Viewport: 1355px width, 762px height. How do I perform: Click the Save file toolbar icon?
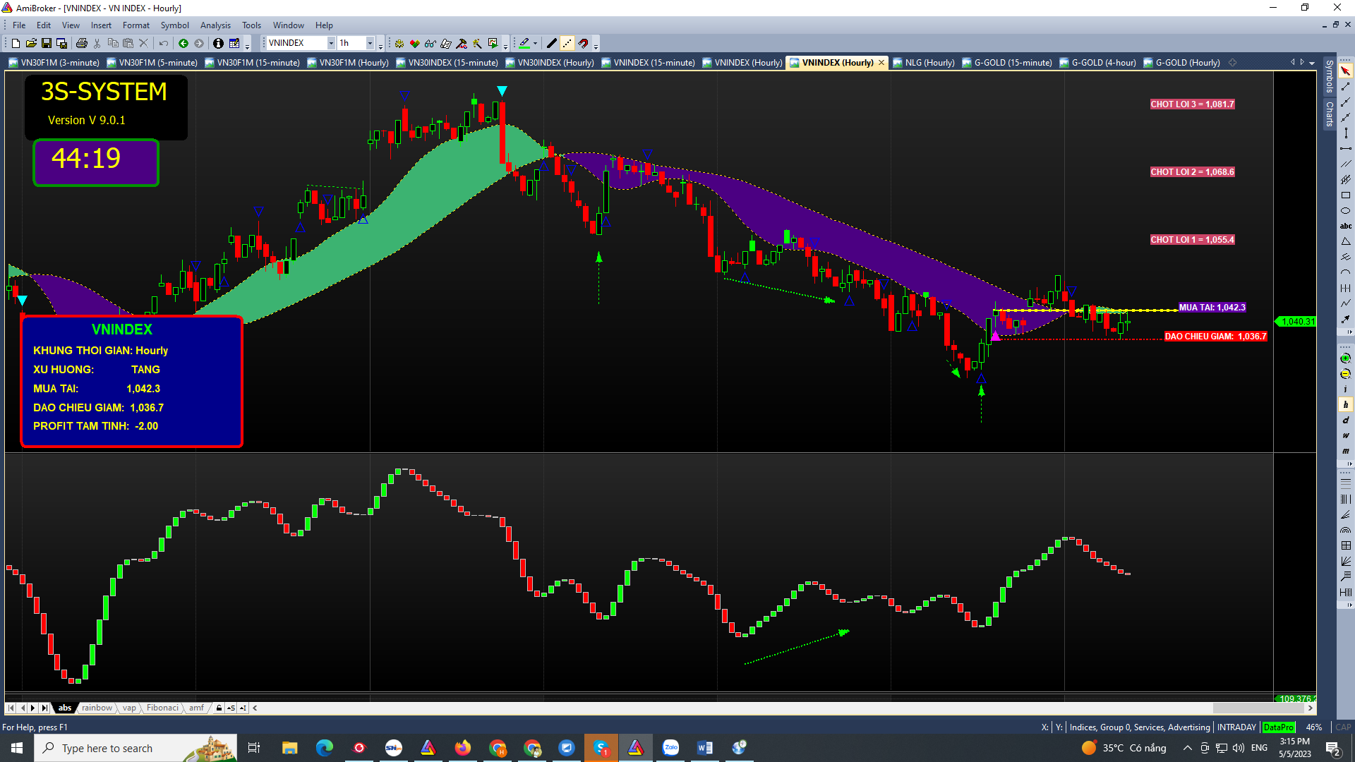click(47, 44)
